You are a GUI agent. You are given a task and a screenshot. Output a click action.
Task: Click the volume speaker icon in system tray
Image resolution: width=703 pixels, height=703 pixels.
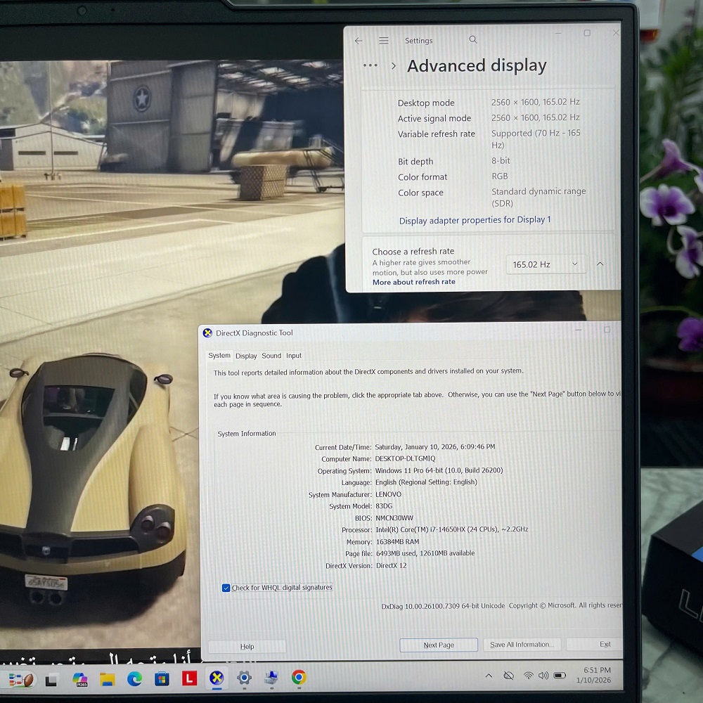pos(543,676)
